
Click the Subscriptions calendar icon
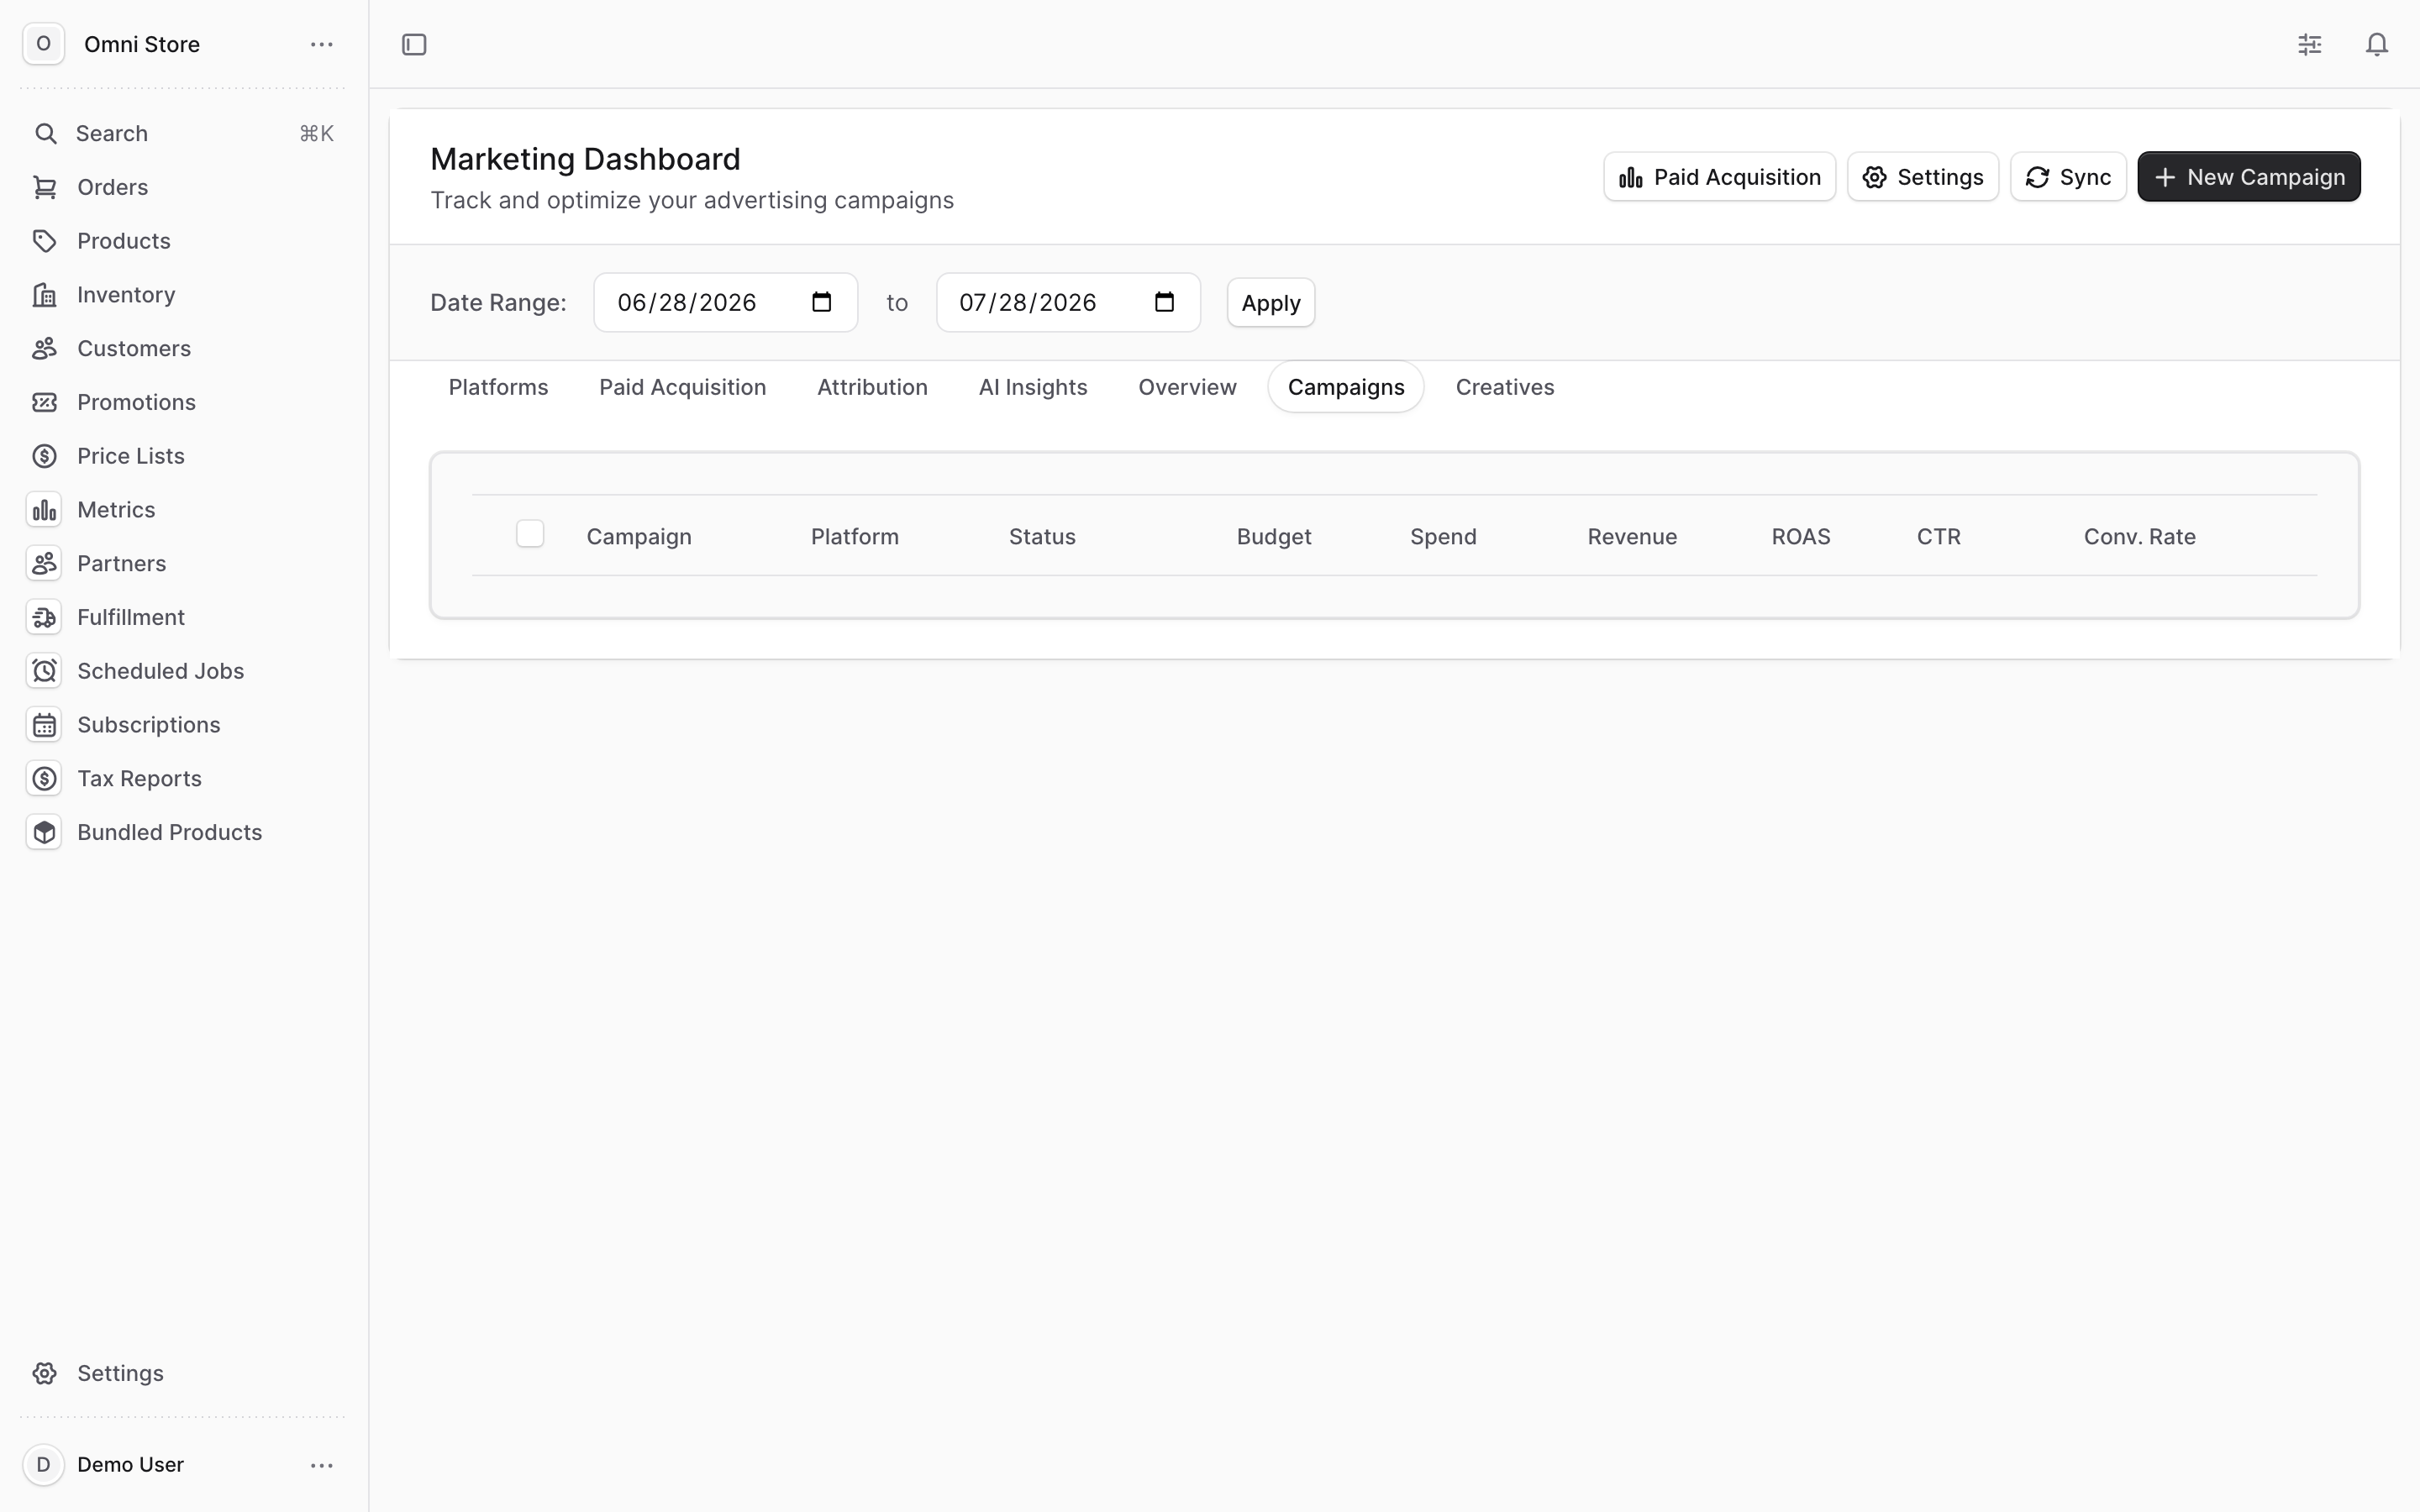(44, 725)
